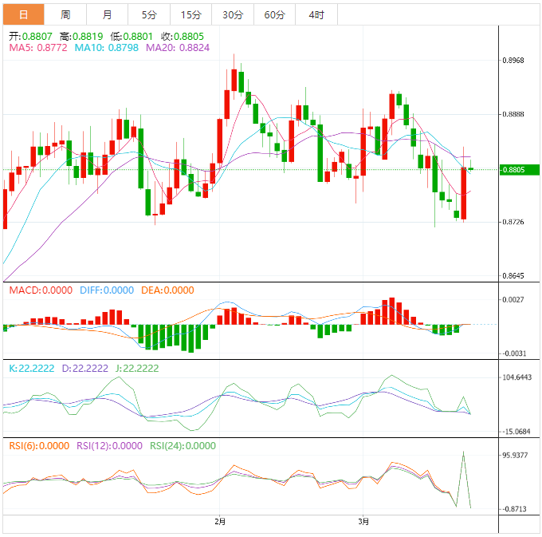Click the RSI(6) indicator label
This screenshot has height=537, width=542.
click(38, 446)
